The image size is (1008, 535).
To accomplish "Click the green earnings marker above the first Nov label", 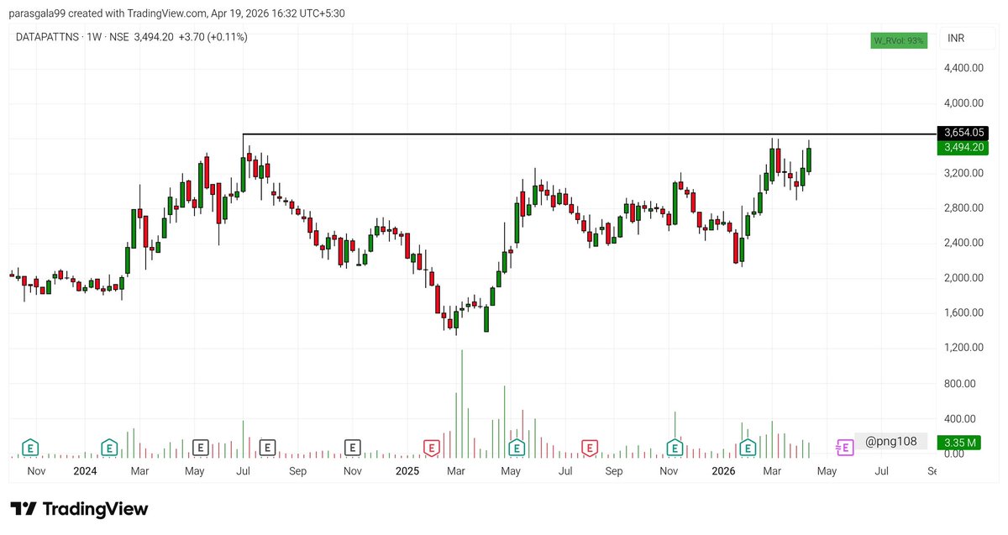I will click(31, 448).
